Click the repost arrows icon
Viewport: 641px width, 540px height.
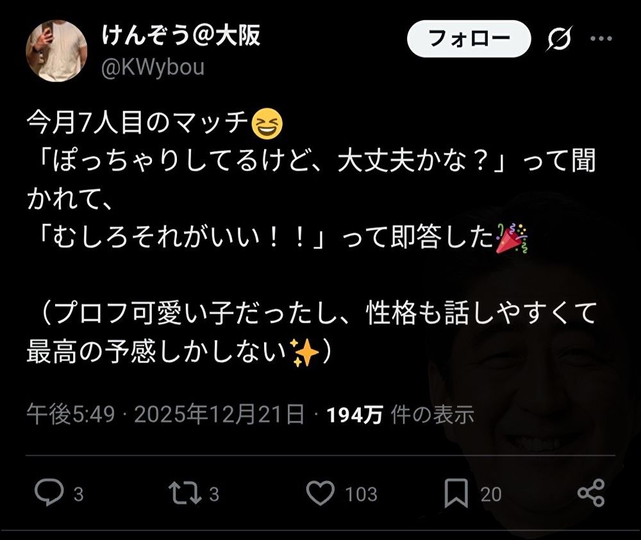[x=185, y=493]
